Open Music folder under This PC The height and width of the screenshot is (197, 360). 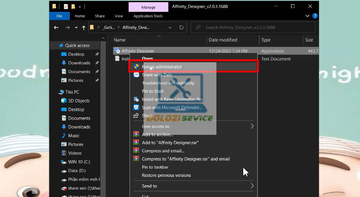point(74,136)
